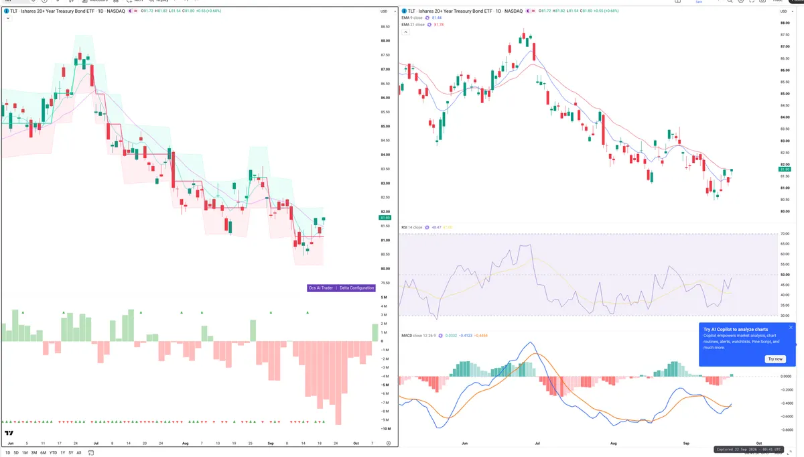Viewport: 804px width, 457px height.
Task: Click the MACD legend circular icon
Action: pyautogui.click(x=440, y=336)
